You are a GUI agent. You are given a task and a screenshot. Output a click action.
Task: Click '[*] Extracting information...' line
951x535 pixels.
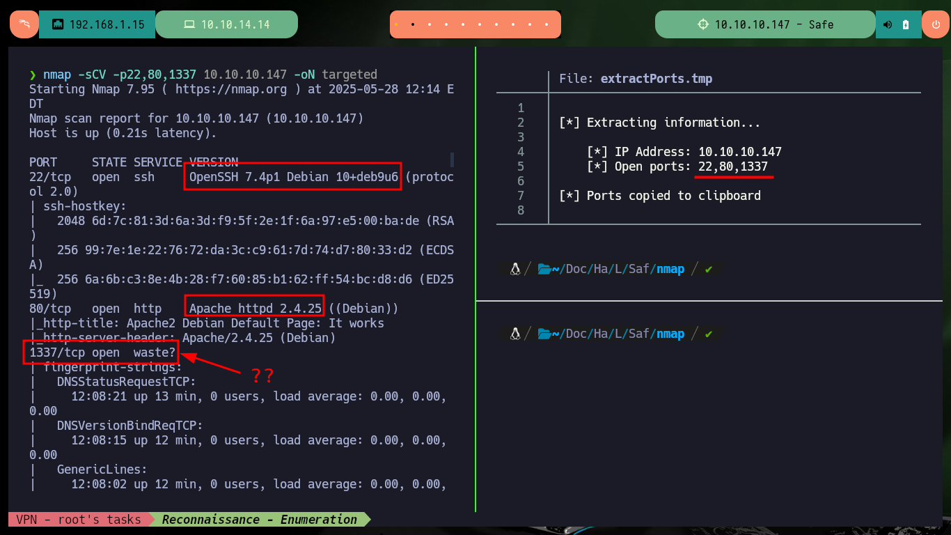point(659,123)
